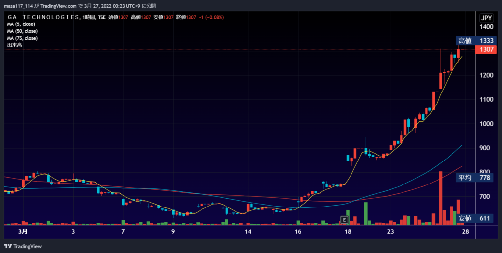Click the 3月 date axis label
Image resolution: width=502 pixels, height=253 pixels.
[23, 231]
